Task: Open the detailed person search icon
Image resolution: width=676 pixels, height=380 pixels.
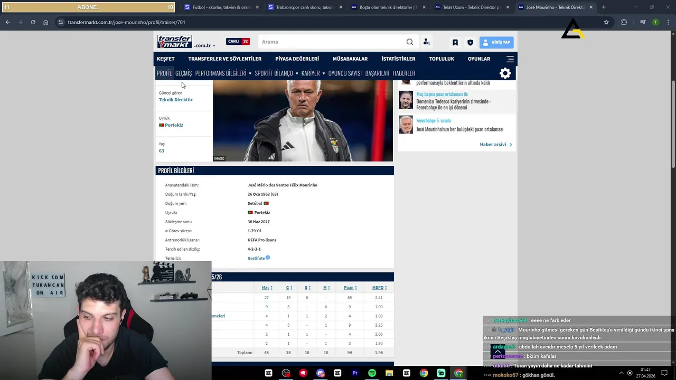Action: [426, 42]
